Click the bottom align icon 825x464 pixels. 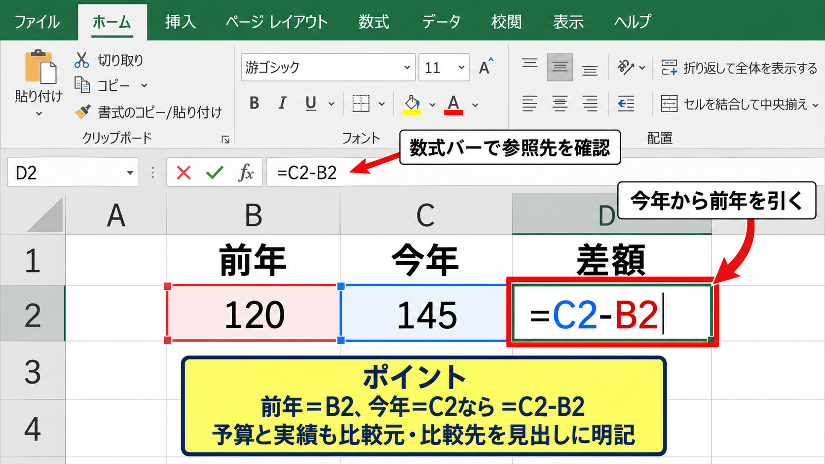[590, 70]
